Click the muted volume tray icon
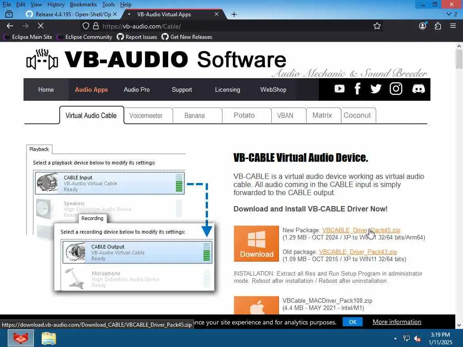 tap(417, 339)
